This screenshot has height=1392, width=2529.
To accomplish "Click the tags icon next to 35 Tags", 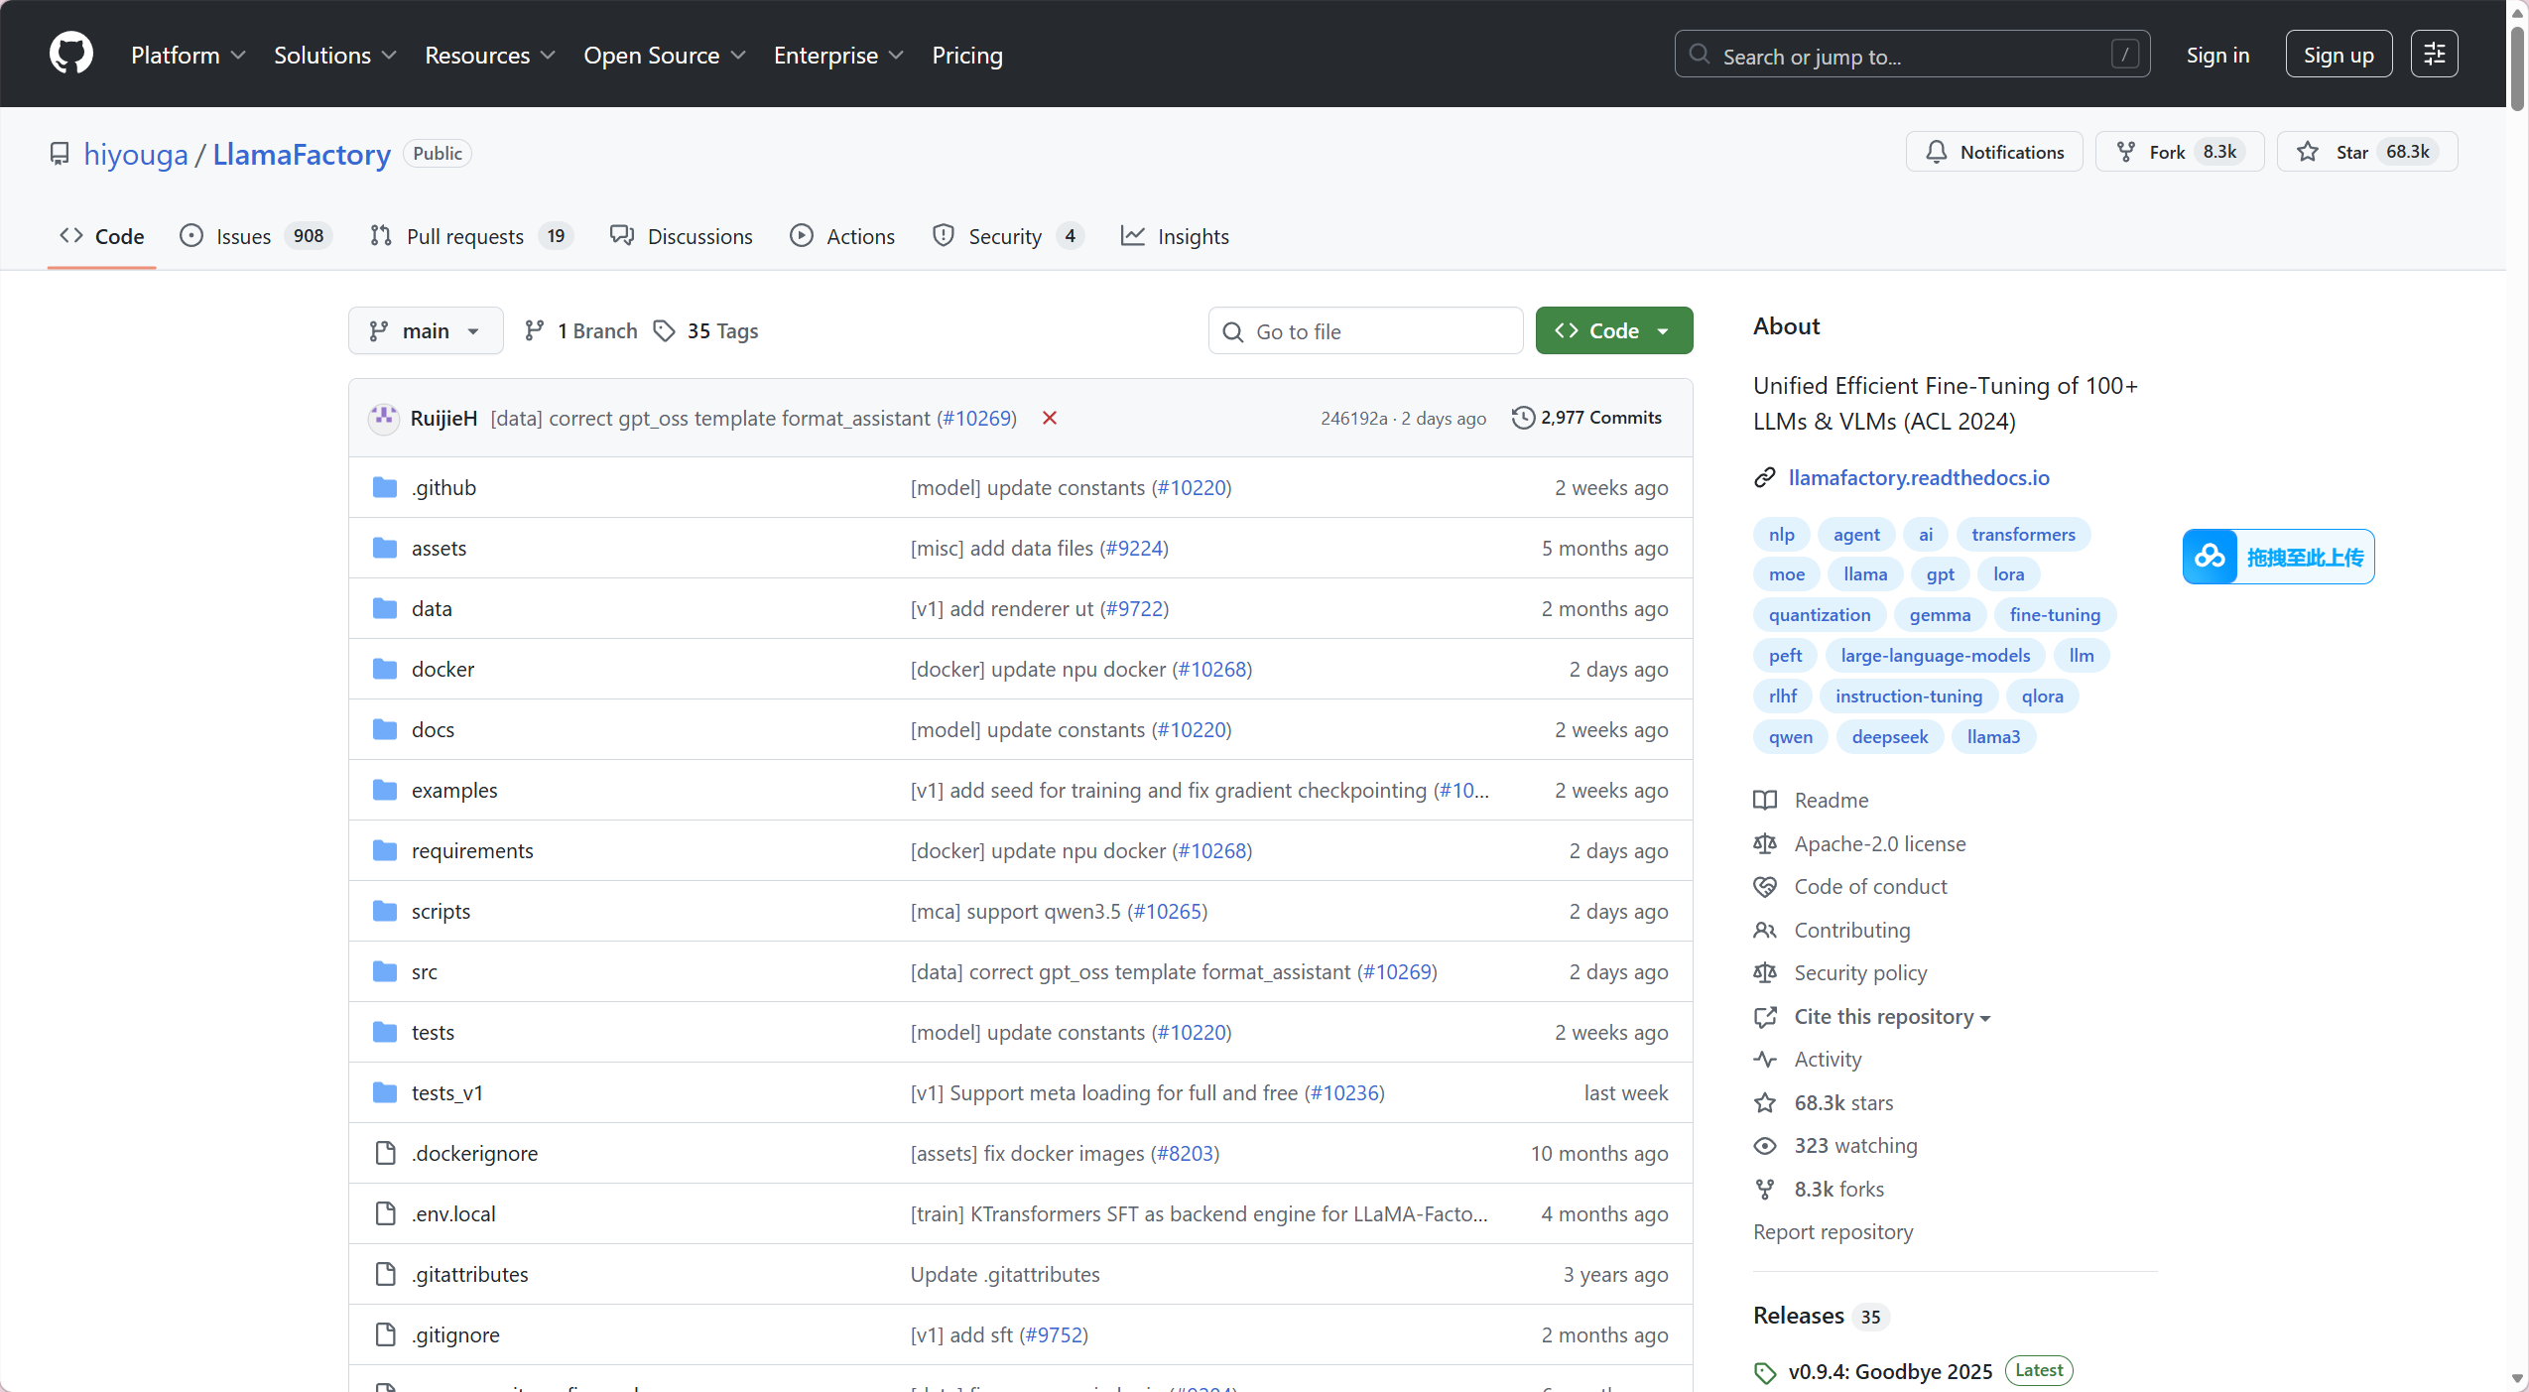I will coord(664,330).
